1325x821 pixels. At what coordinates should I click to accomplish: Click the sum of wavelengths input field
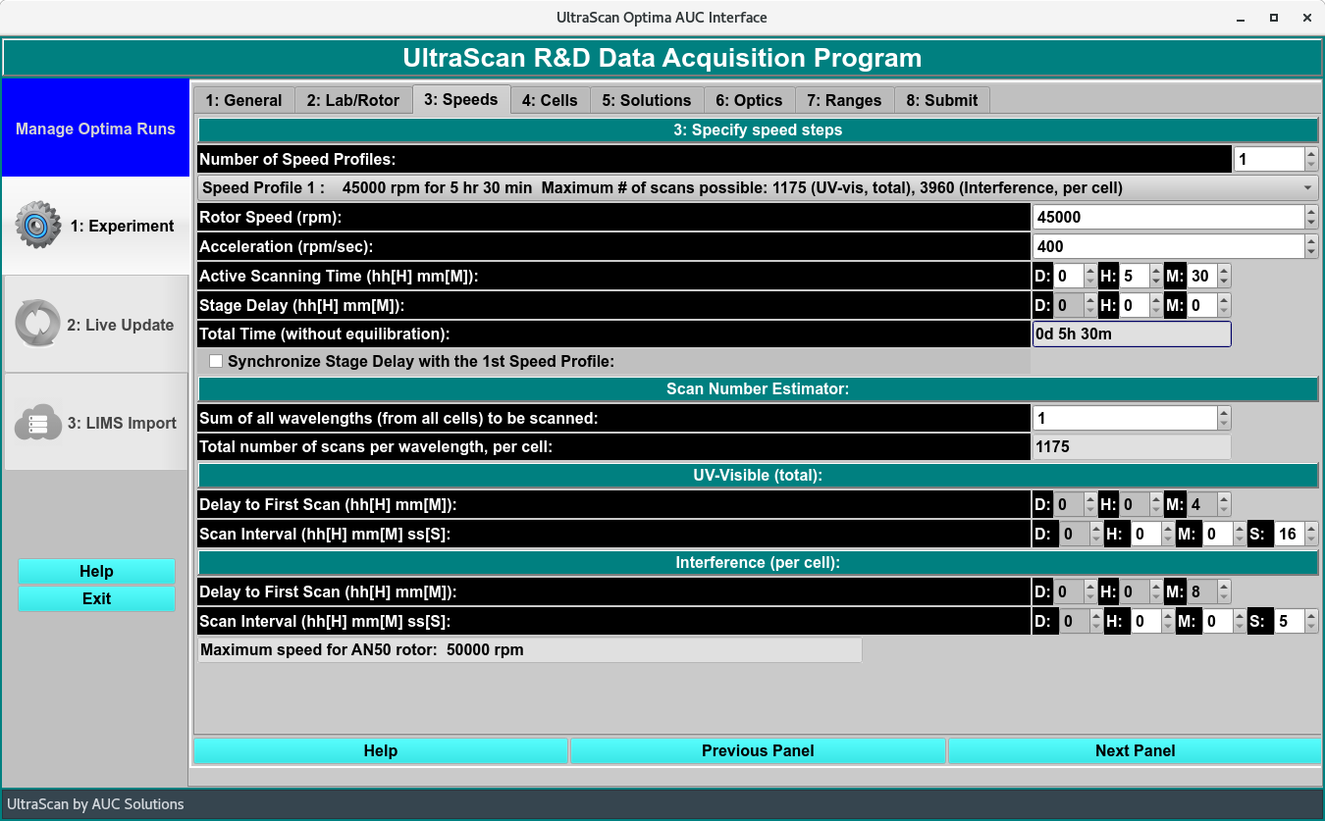[x=1124, y=419]
